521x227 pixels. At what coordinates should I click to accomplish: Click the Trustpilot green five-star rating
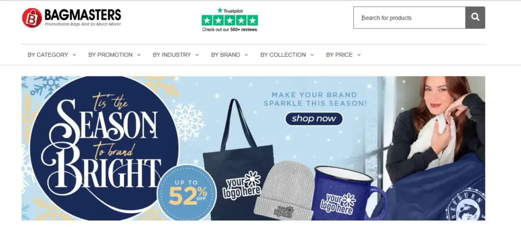pos(229,20)
